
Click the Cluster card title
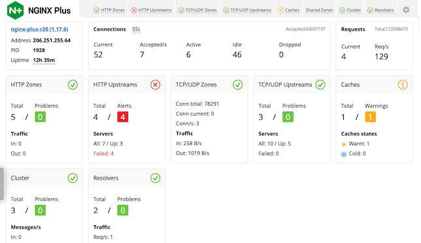tap(20, 178)
